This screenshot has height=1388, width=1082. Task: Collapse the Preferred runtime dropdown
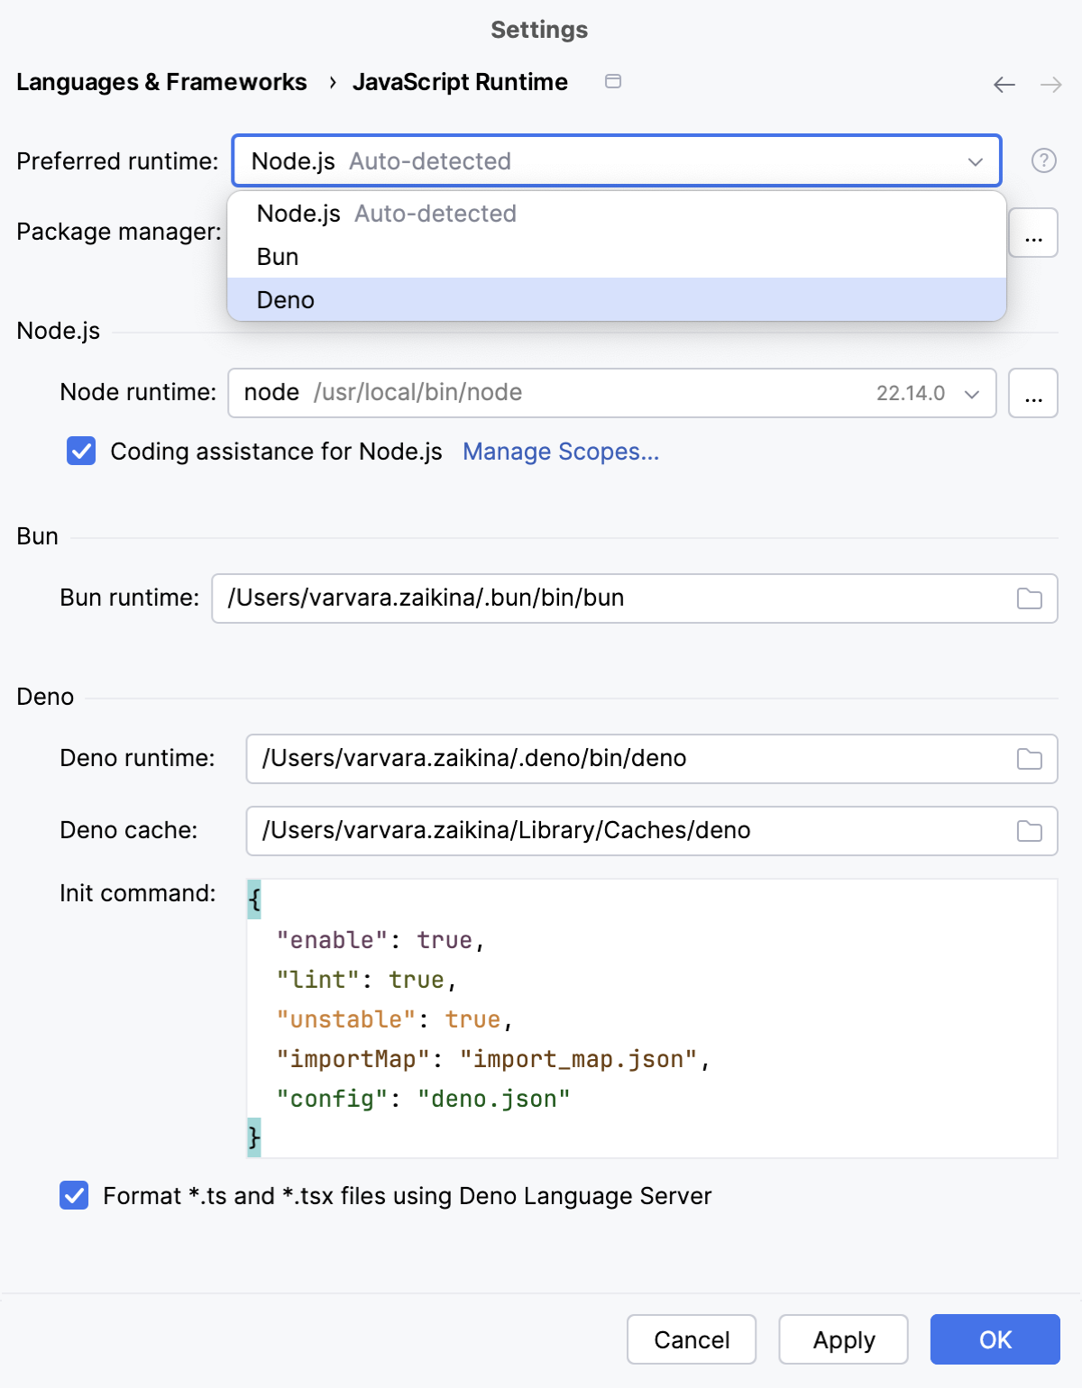[x=973, y=162]
